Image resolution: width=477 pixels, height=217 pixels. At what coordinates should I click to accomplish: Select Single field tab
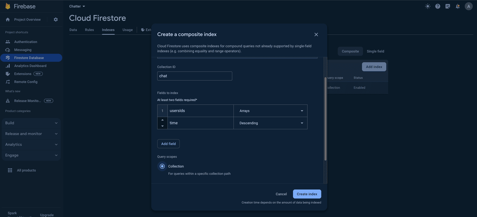[375, 51]
